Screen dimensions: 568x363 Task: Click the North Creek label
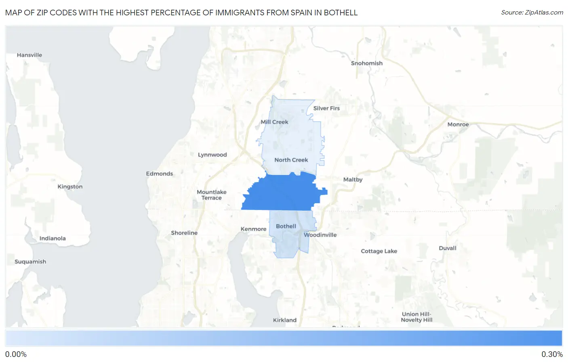tap(291, 160)
